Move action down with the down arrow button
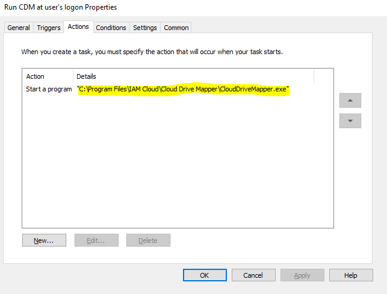This screenshot has height=294, width=387. (350, 121)
